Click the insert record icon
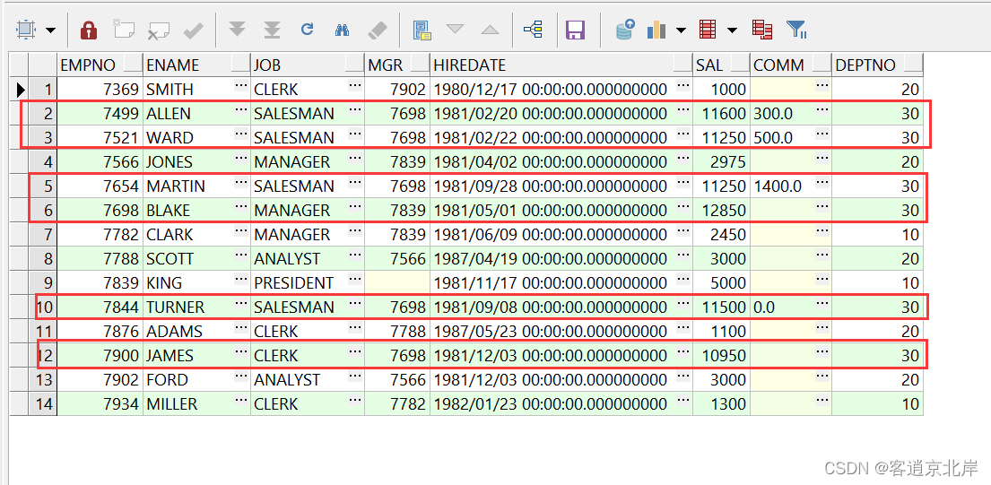The height and width of the screenshot is (485, 991). (x=123, y=30)
